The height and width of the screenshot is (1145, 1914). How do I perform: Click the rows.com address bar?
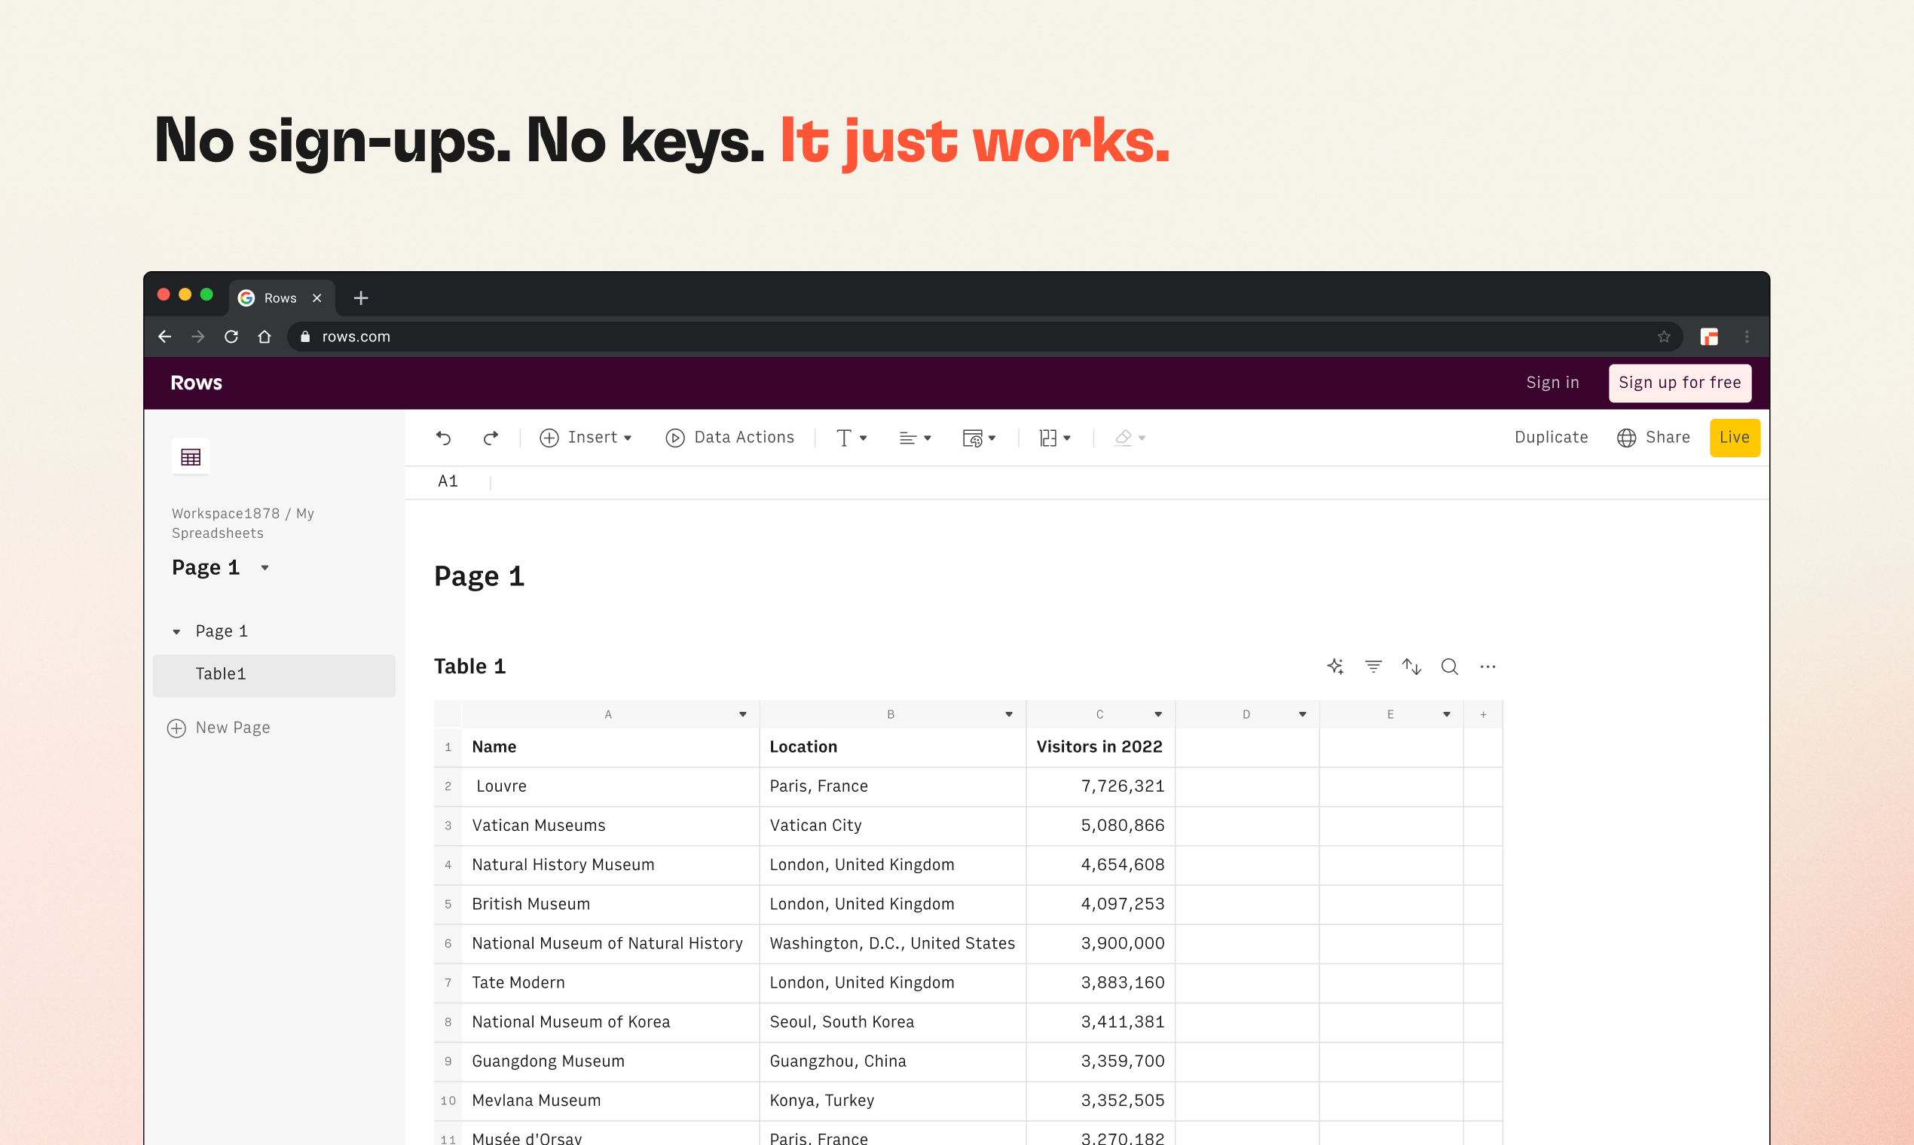(984, 337)
